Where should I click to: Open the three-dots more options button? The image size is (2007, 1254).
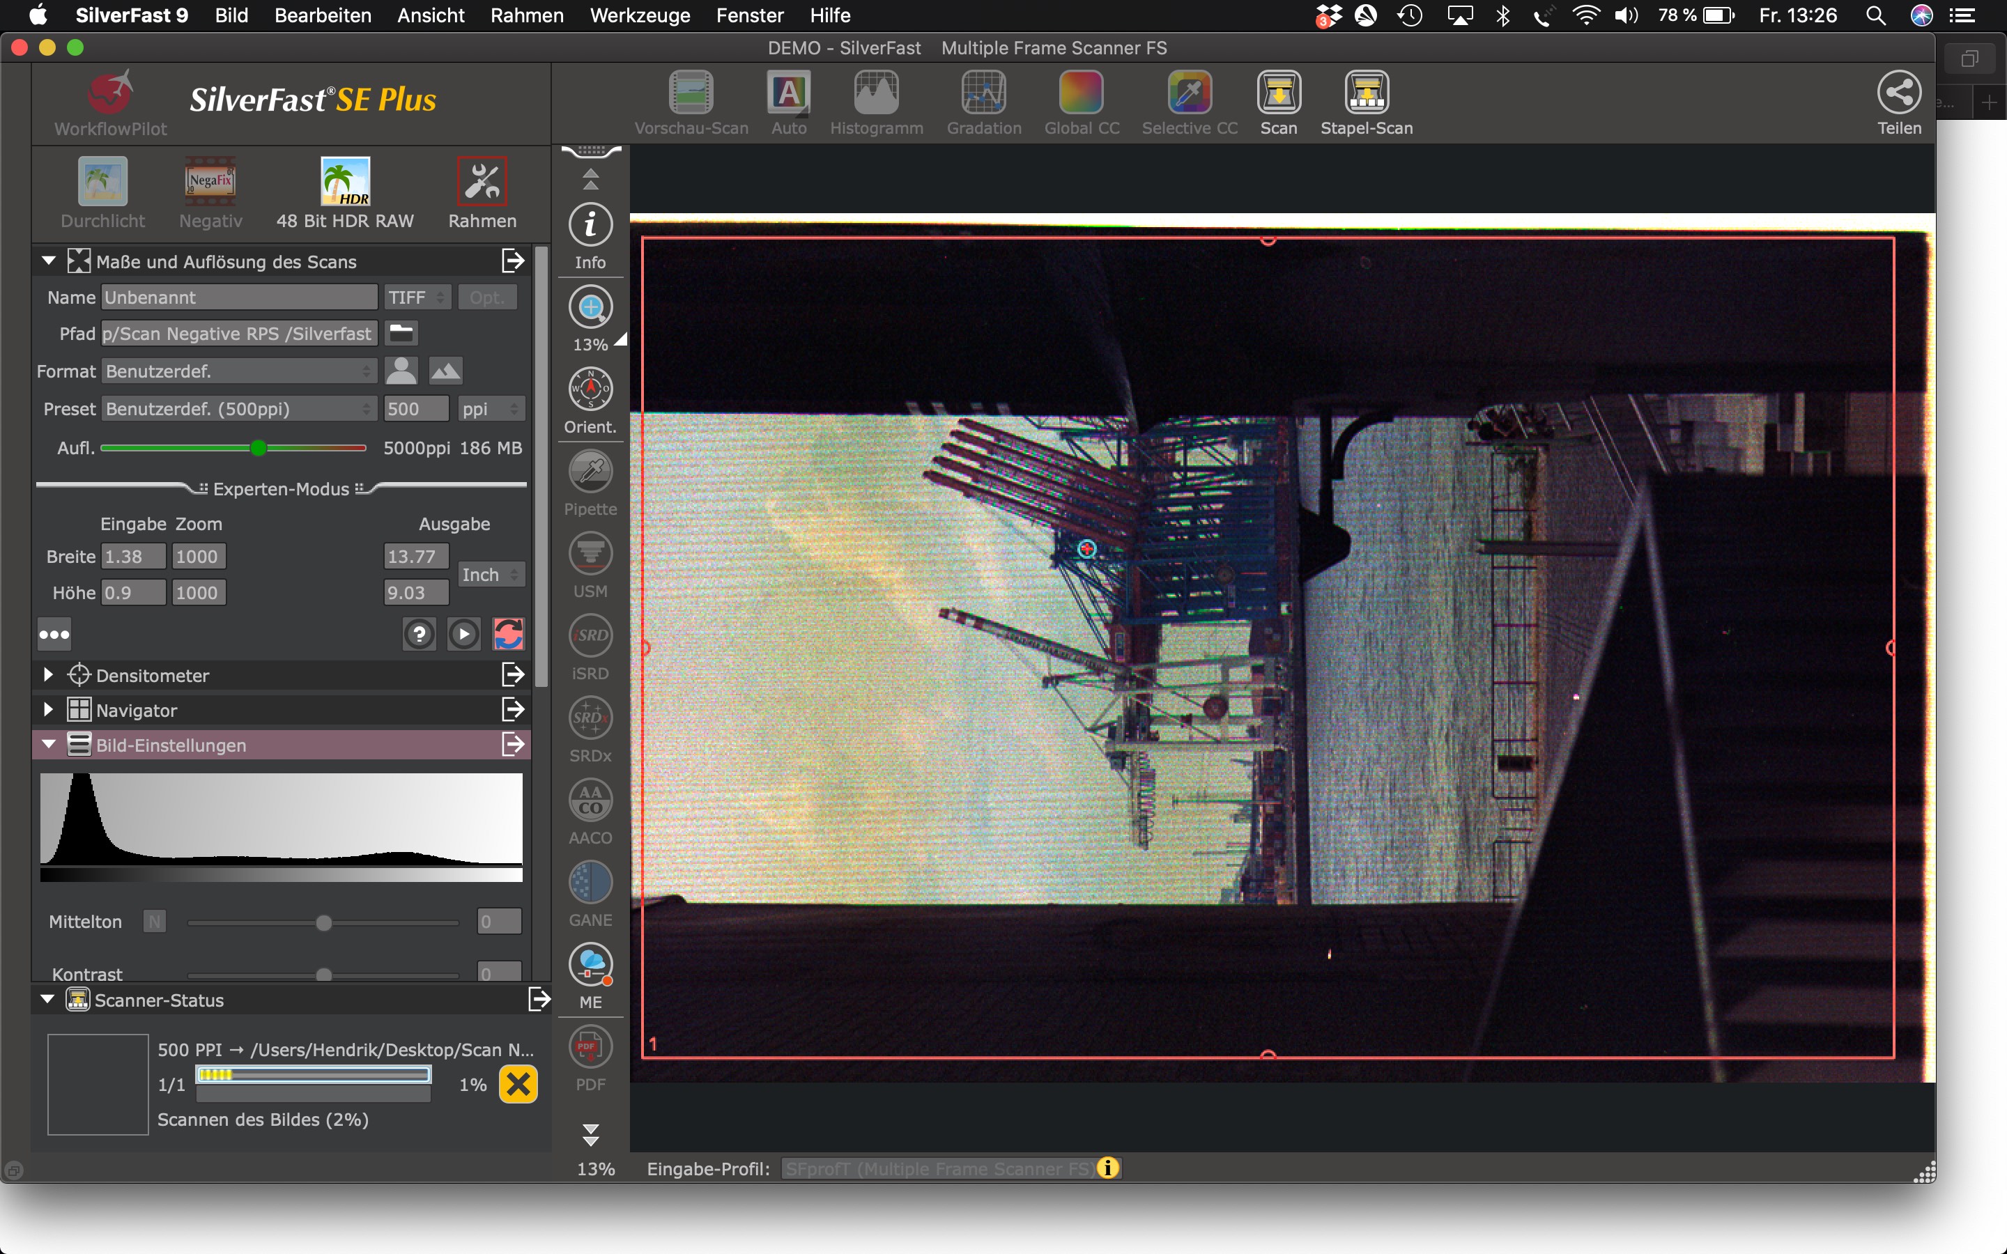tap(55, 635)
